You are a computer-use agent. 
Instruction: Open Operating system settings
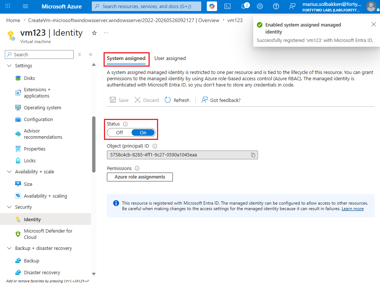tap(42, 107)
